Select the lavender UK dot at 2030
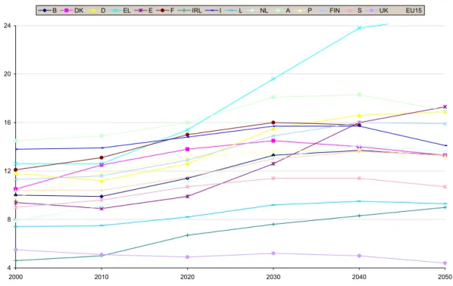 (273, 253)
